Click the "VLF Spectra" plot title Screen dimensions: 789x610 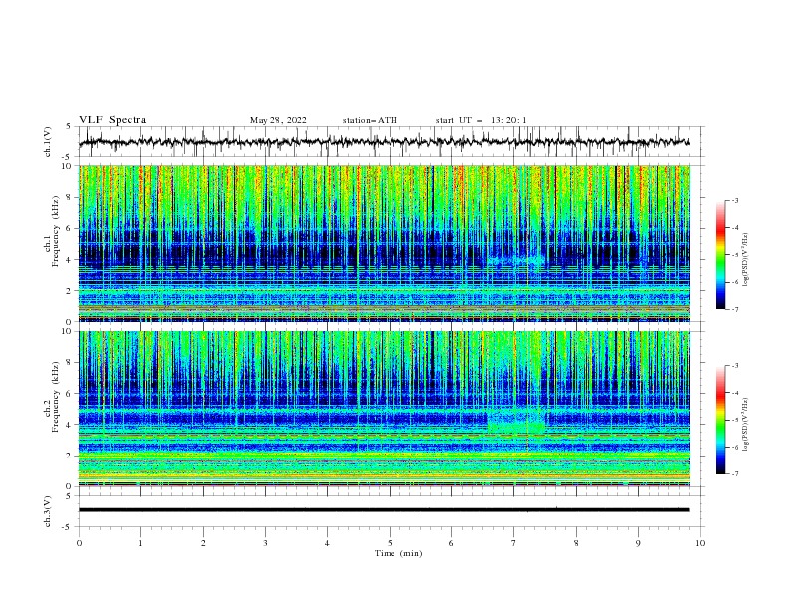[x=113, y=120]
